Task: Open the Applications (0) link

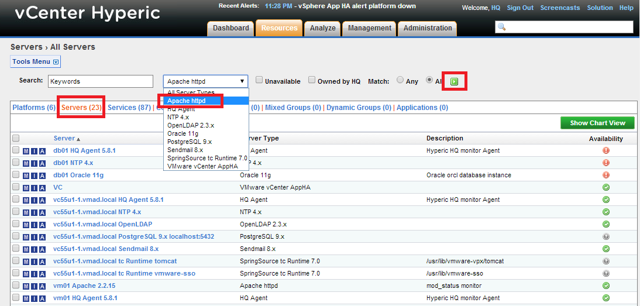Action: (422, 108)
